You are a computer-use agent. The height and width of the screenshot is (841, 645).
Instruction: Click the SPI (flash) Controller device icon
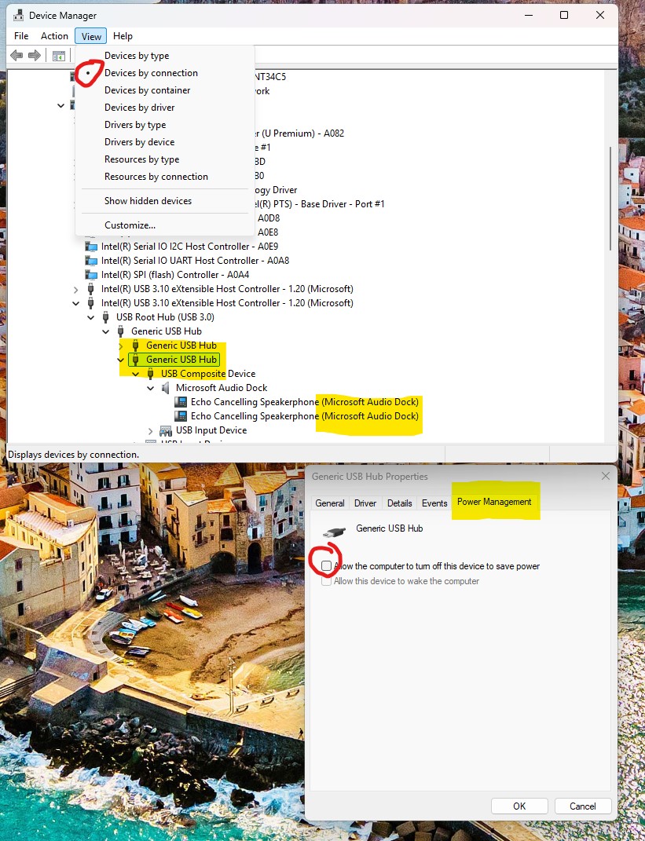pos(91,275)
